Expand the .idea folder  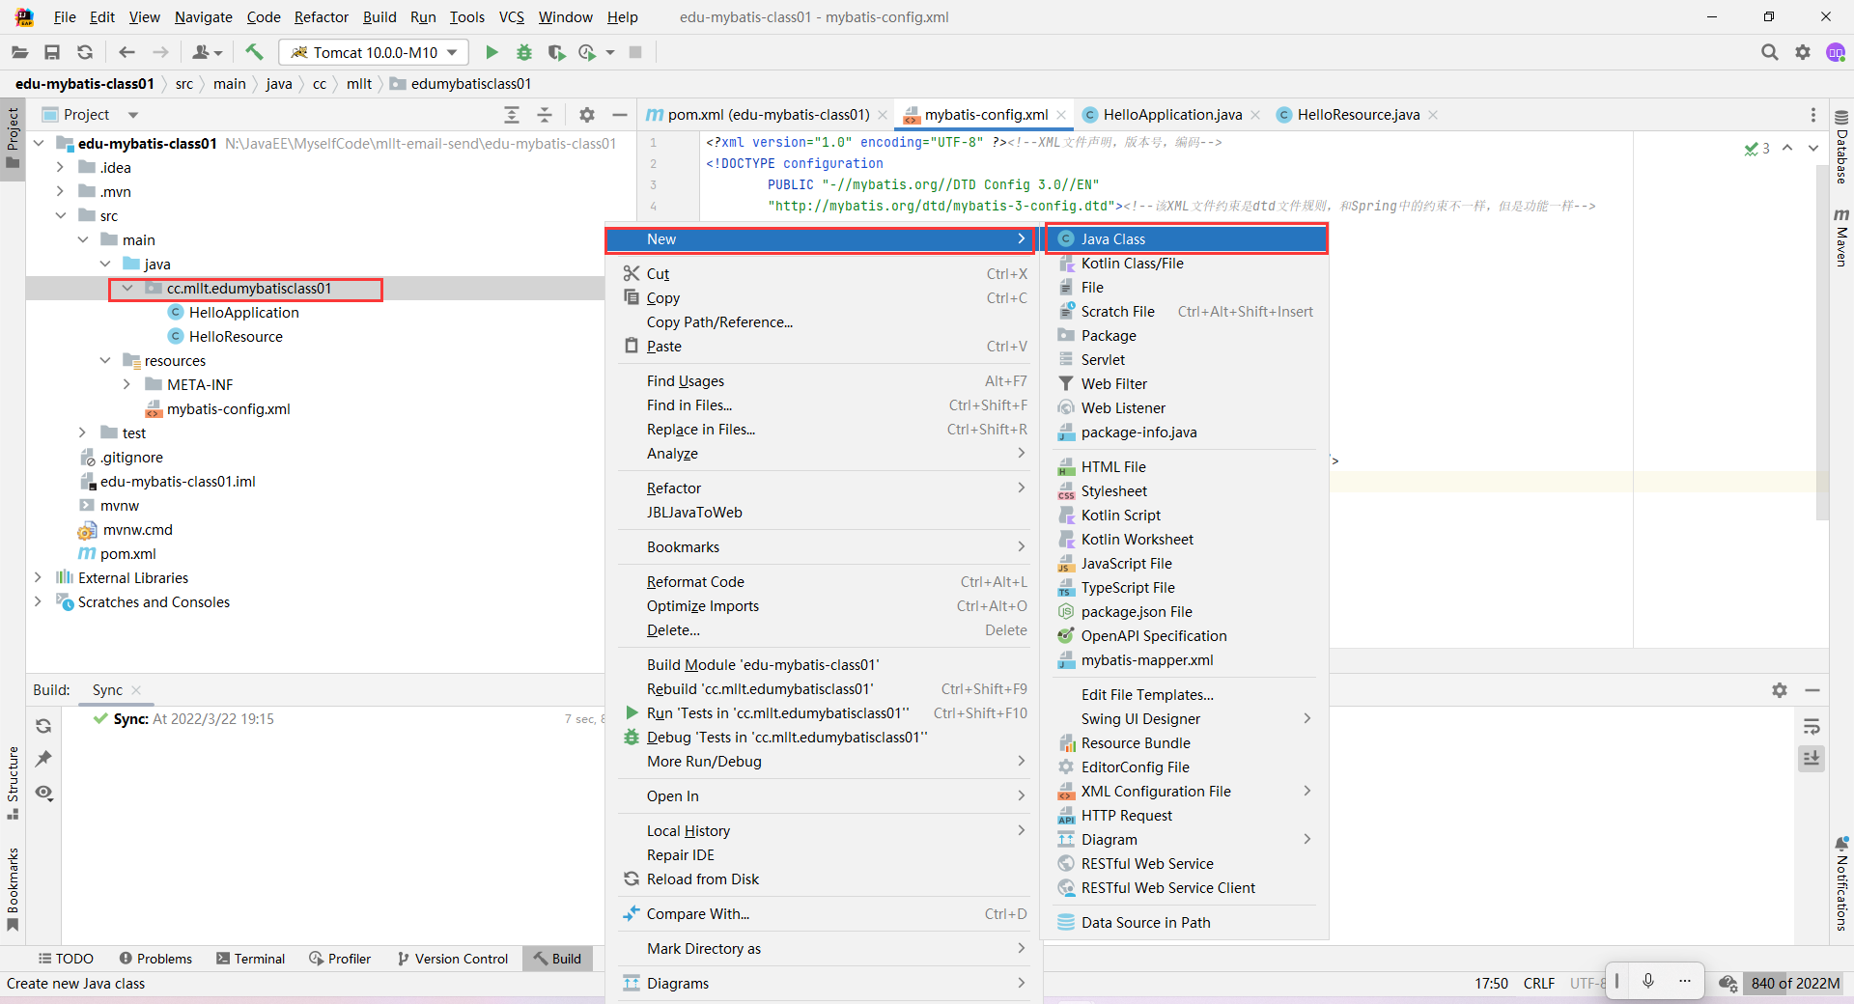pos(60,168)
